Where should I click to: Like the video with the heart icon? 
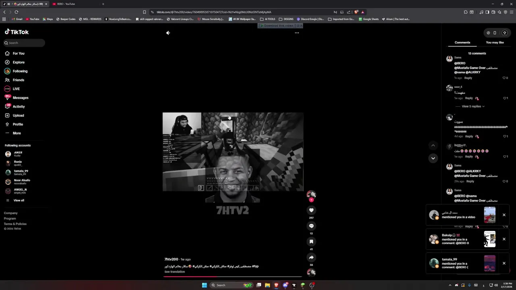(x=311, y=210)
